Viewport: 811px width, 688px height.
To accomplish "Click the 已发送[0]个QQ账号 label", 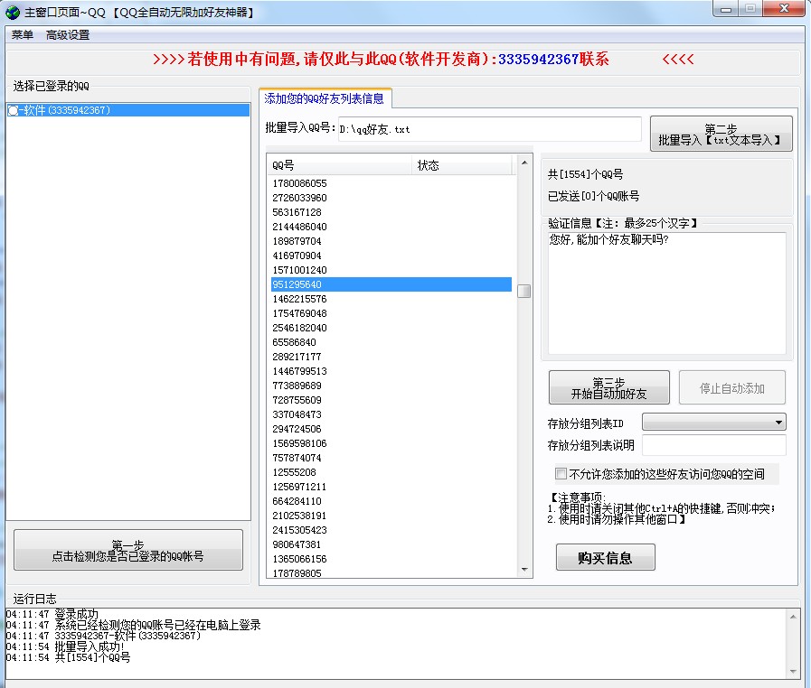I will pos(593,196).
